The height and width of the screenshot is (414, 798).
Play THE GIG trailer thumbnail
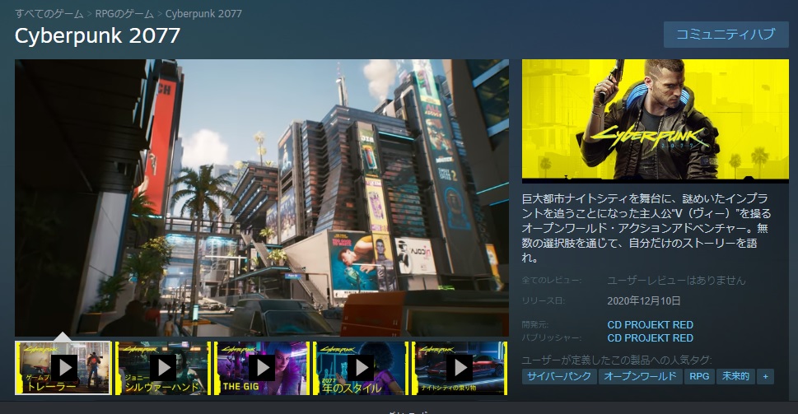(x=261, y=367)
